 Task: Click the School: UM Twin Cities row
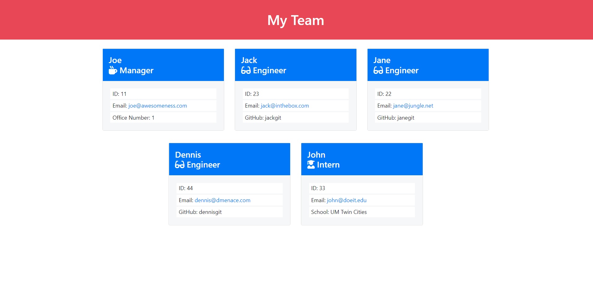click(x=362, y=212)
